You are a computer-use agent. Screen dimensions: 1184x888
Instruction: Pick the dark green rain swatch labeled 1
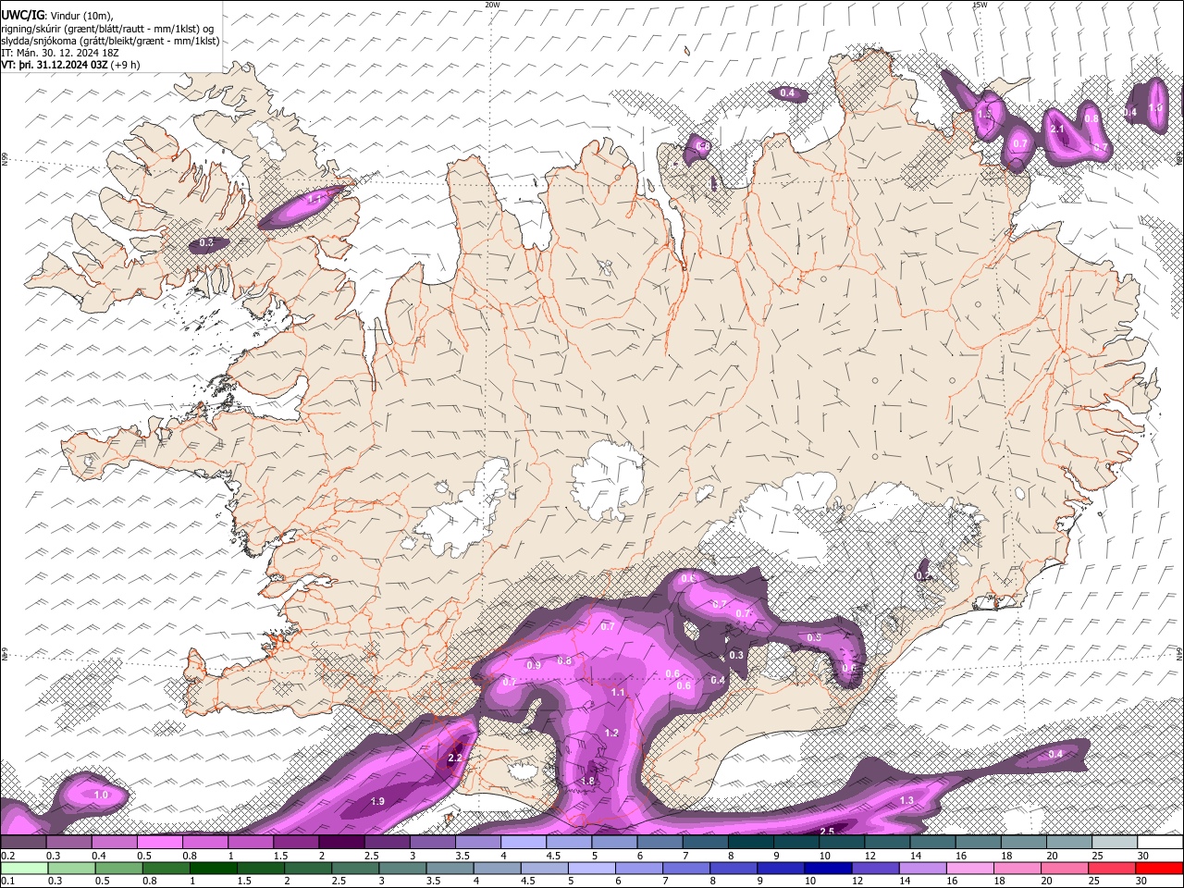click(x=213, y=868)
